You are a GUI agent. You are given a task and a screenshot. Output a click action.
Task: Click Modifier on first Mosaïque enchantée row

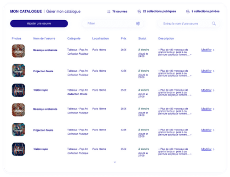point(207,50)
